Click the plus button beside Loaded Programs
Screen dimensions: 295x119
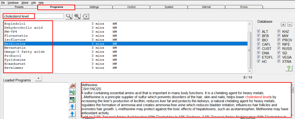pos(38,78)
